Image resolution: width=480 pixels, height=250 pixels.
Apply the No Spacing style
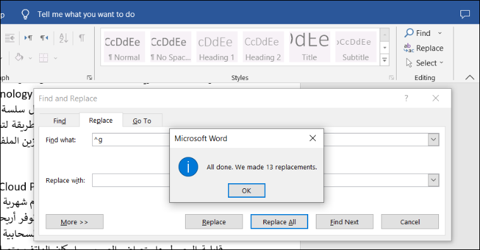point(171,47)
